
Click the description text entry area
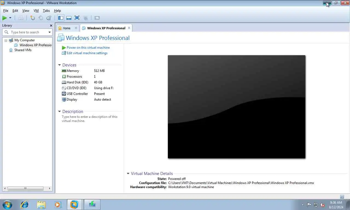coord(90,119)
